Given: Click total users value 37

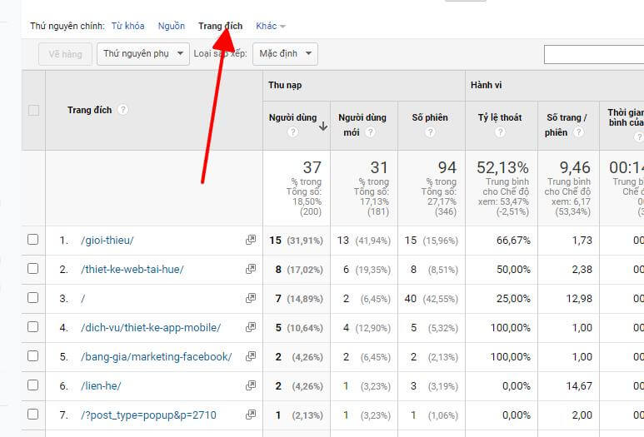Looking at the screenshot, I should [x=312, y=167].
